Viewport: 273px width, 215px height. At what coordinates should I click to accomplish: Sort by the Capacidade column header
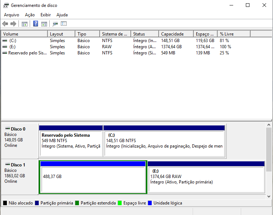pyautogui.click(x=176, y=34)
